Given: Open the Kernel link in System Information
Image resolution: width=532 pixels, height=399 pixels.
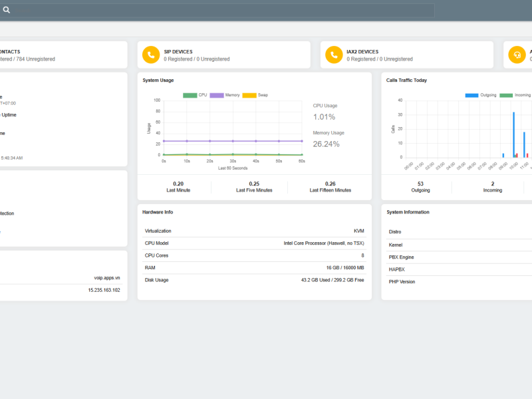Looking at the screenshot, I should [396, 245].
